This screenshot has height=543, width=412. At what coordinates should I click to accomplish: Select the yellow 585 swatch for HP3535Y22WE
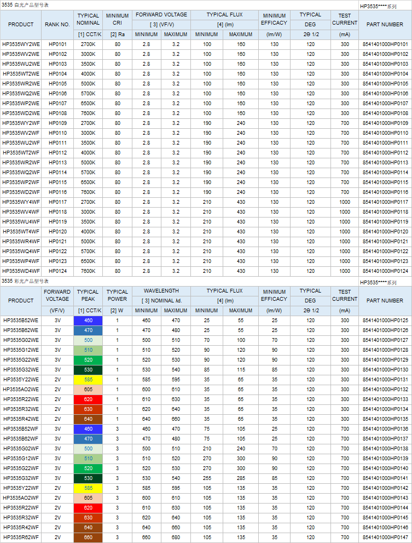(x=88, y=380)
